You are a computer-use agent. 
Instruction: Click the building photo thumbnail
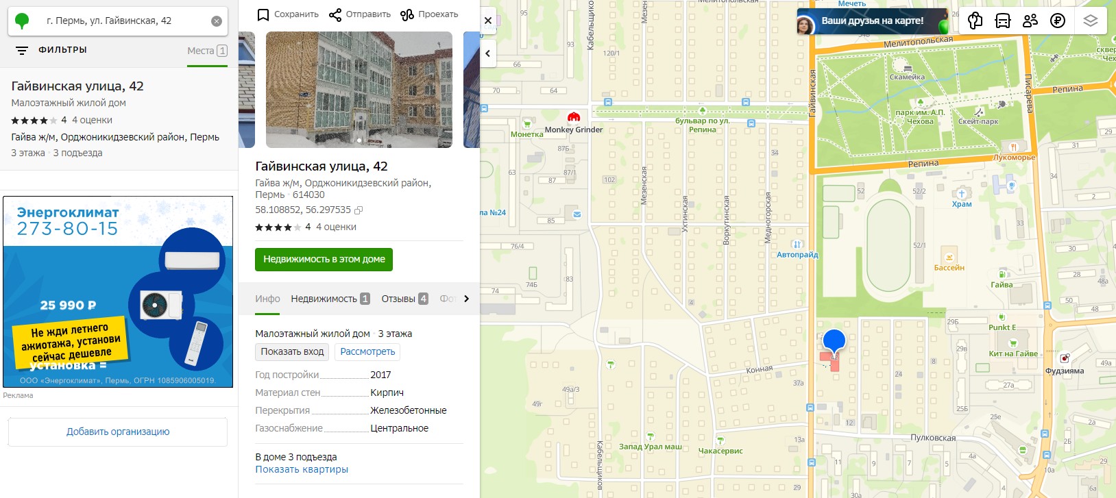point(359,90)
